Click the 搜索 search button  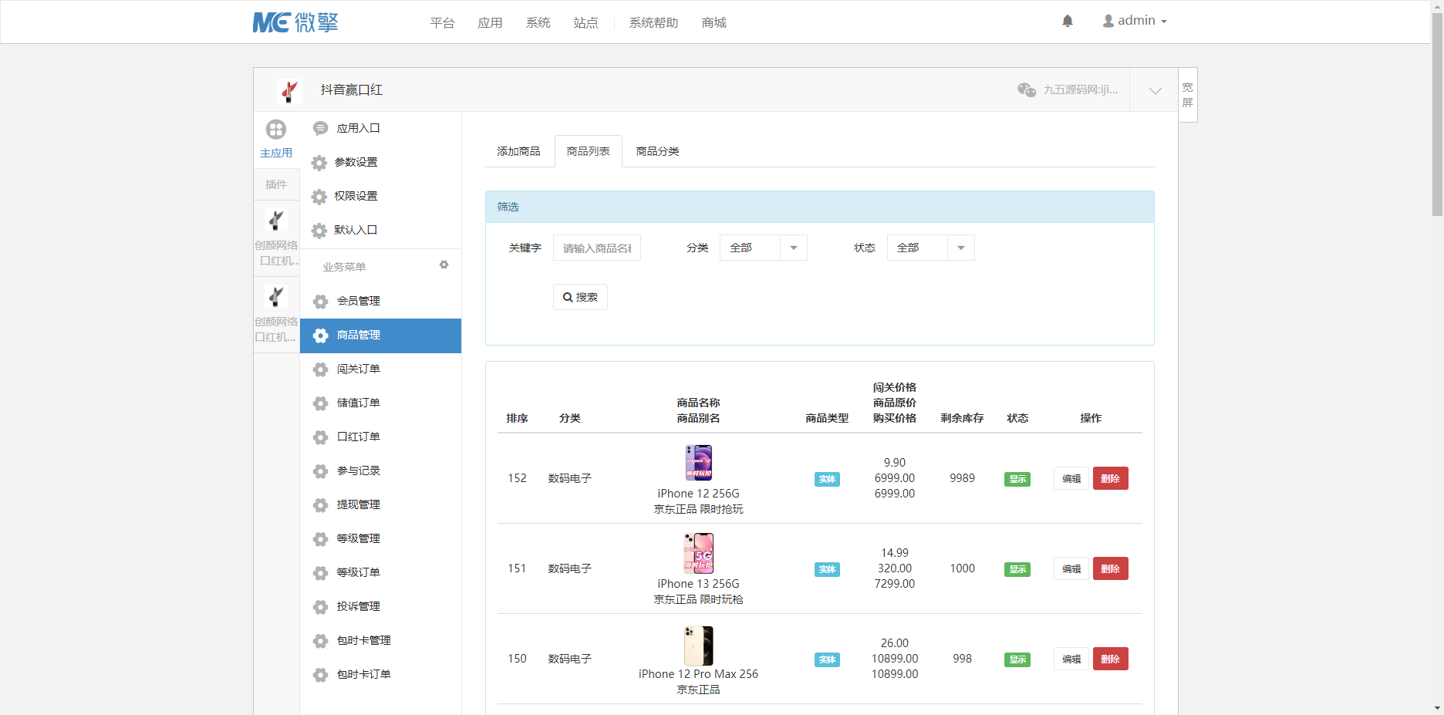coord(580,296)
